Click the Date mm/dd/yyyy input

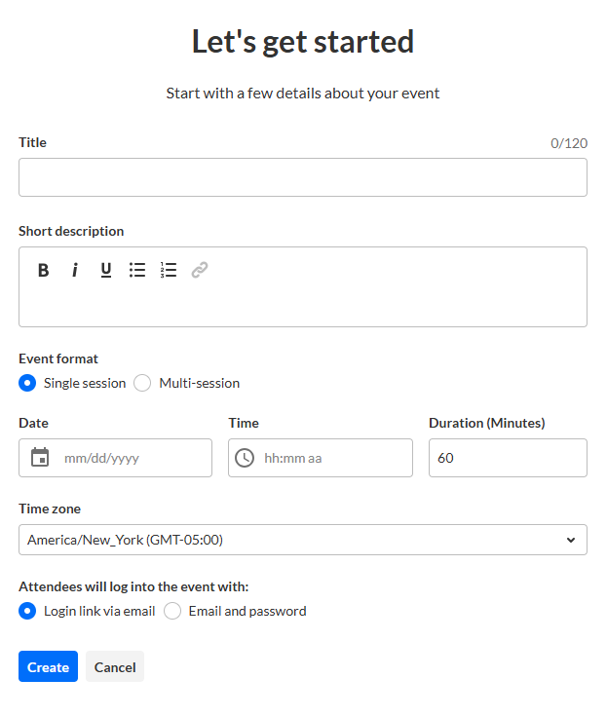click(x=132, y=458)
